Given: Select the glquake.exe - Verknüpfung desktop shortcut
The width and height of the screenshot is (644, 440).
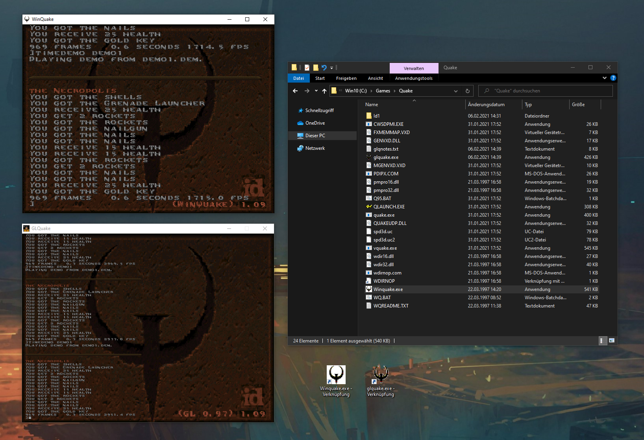Looking at the screenshot, I should (381, 381).
